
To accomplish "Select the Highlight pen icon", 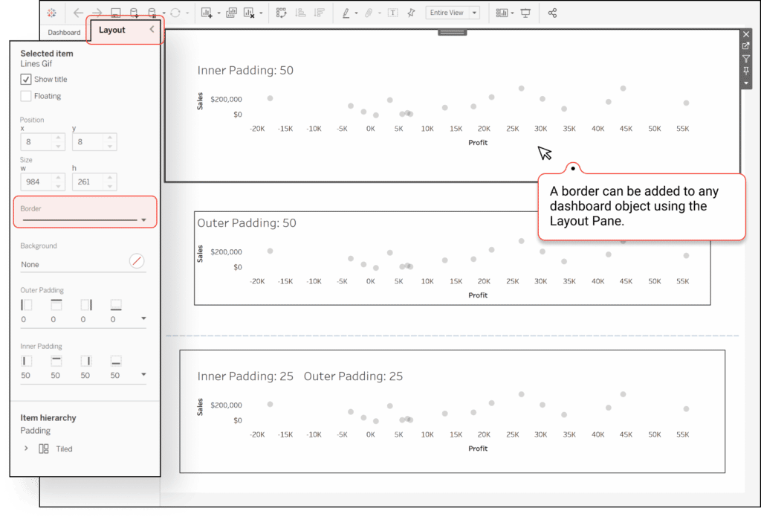I will point(346,13).
